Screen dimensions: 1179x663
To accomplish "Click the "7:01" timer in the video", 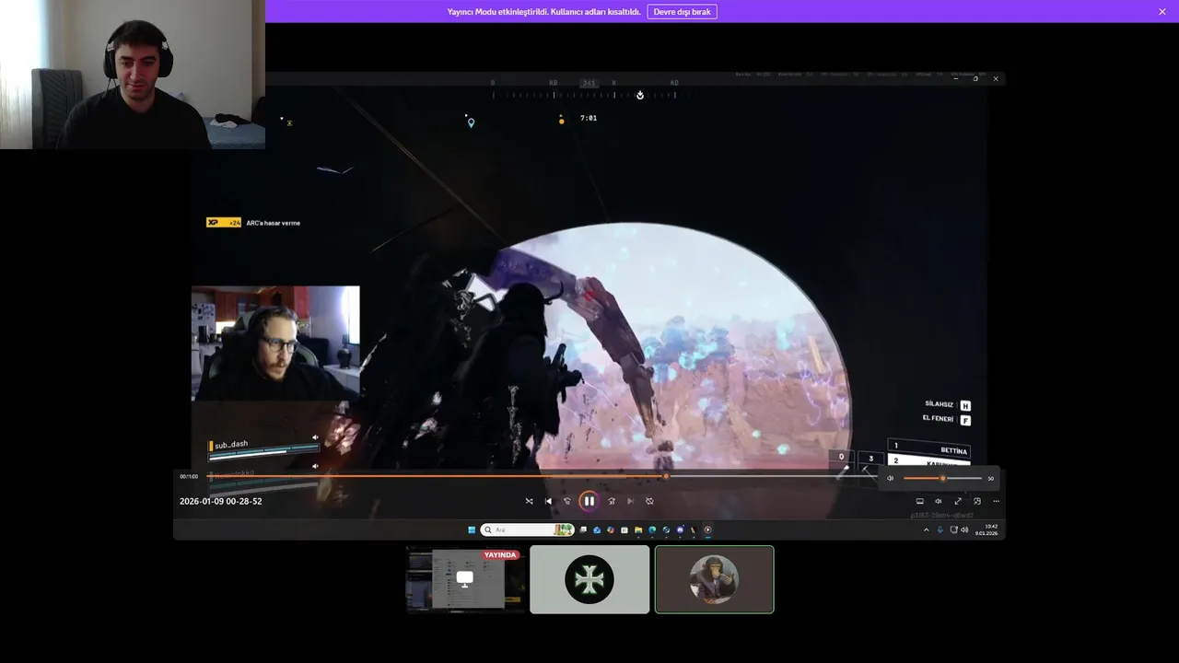I will coord(589,118).
